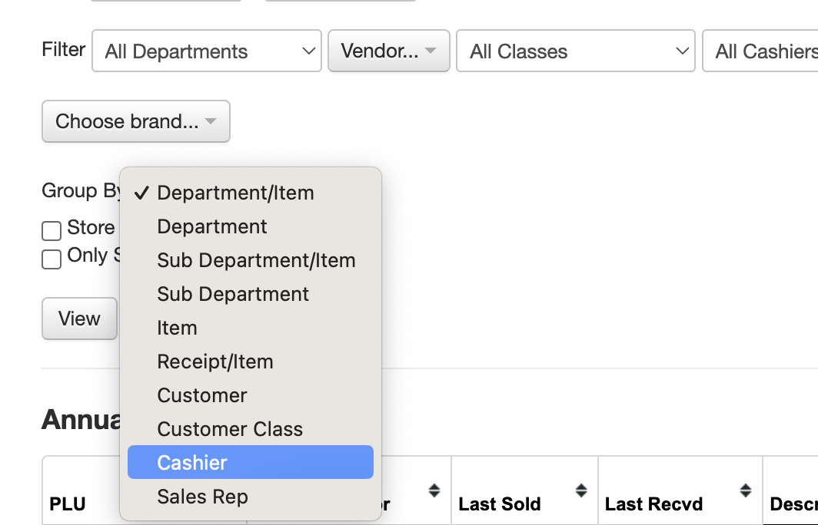Open the All Departments dropdown
This screenshot has height=525, width=818.
pyautogui.click(x=206, y=51)
